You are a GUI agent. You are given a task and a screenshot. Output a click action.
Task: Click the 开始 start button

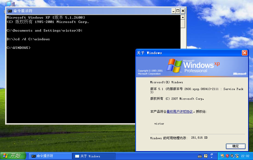(13, 156)
